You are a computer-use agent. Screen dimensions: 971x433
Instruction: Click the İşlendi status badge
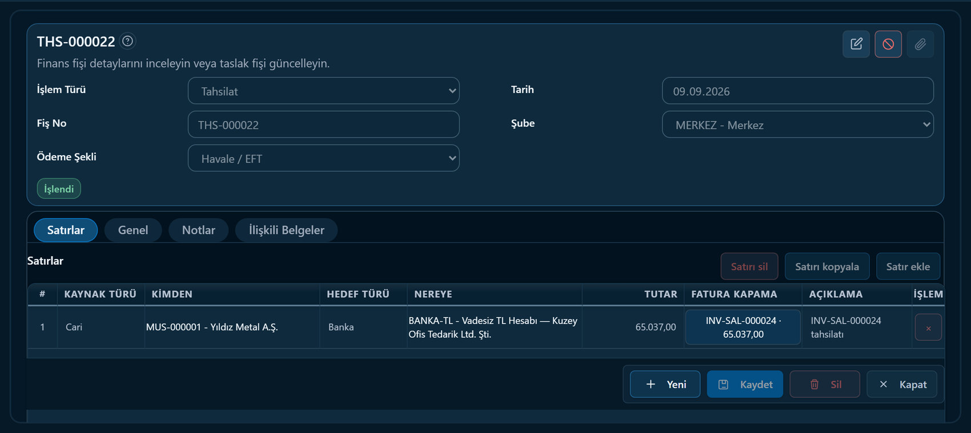(59, 189)
